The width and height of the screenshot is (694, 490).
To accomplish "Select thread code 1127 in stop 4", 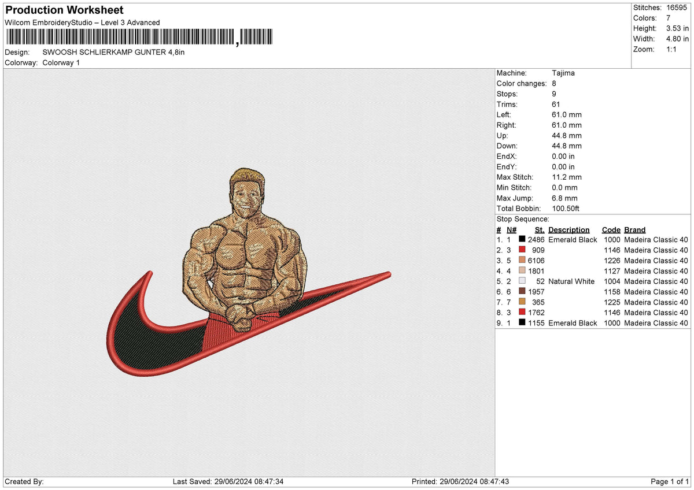I will coord(612,271).
